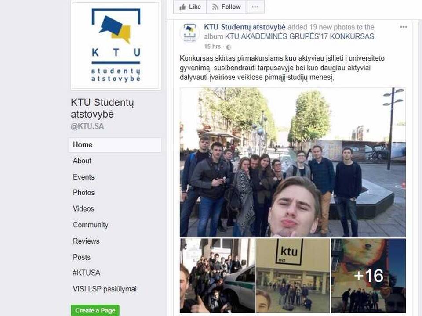Open the page's three-dots more menu
The image size is (422, 316).
pos(255,7)
